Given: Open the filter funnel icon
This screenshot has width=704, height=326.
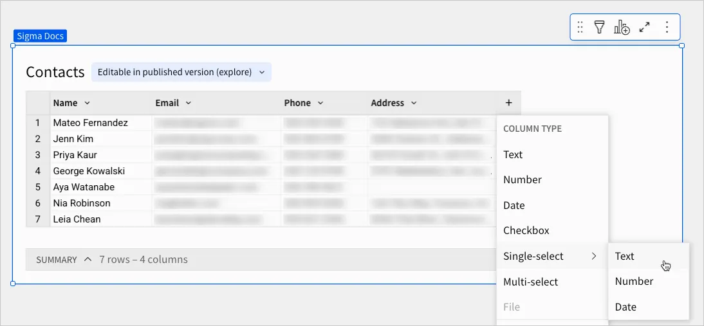Looking at the screenshot, I should (599, 27).
